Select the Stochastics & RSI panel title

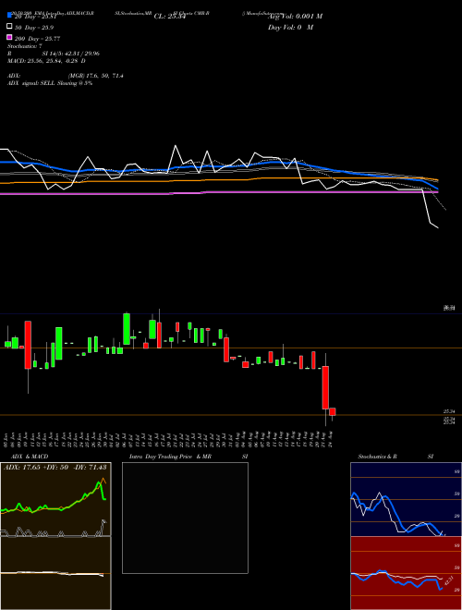(395, 457)
